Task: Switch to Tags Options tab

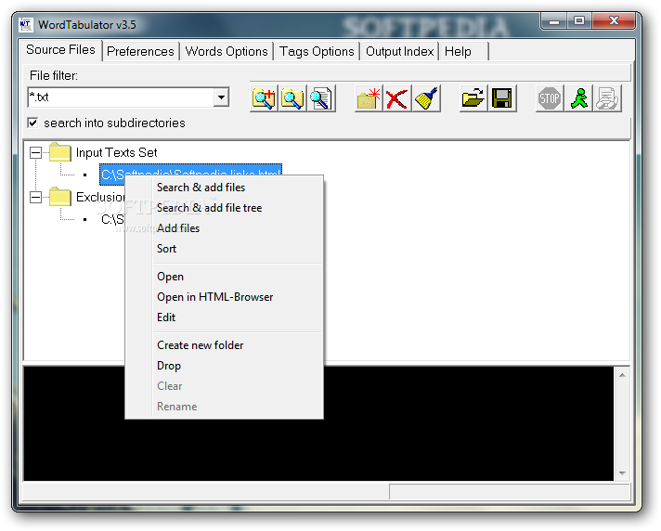Action: 317,51
